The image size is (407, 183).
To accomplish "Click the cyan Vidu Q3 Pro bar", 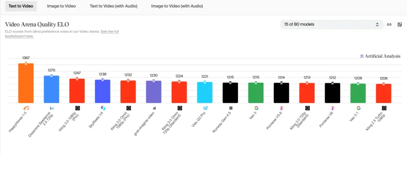I will pos(205,92).
